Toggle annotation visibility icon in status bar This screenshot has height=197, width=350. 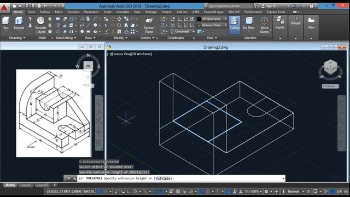pyautogui.click(x=229, y=192)
